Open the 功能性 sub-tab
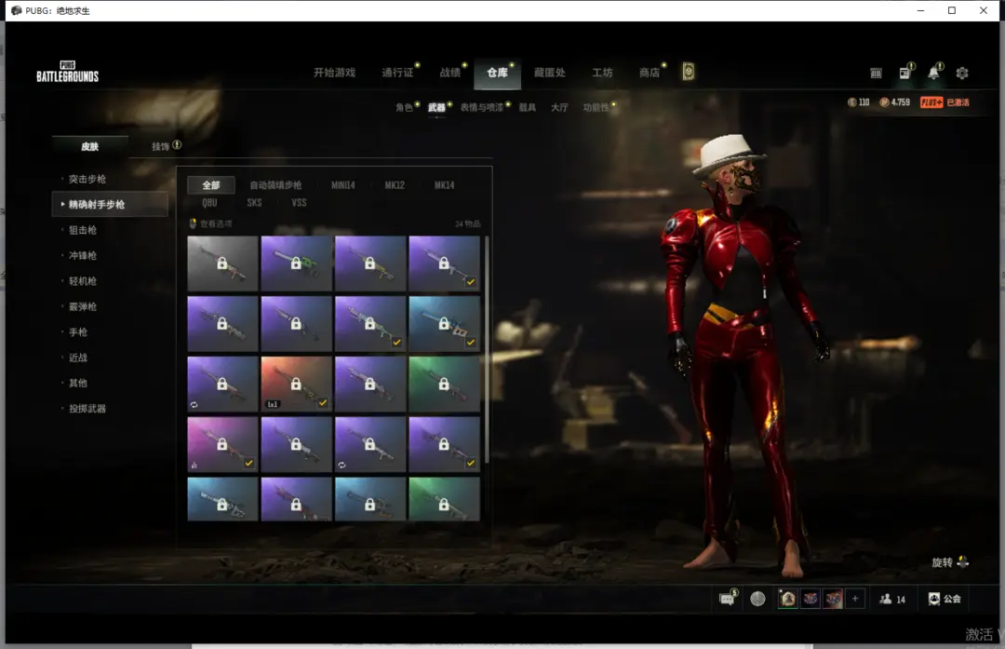Image resolution: width=1005 pixels, height=649 pixels. coord(596,107)
